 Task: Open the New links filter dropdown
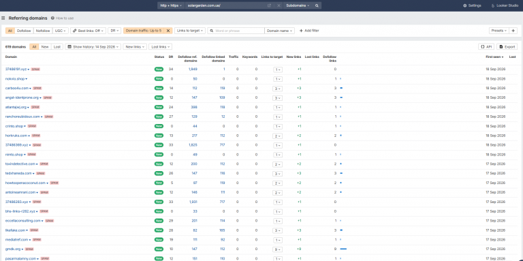coord(134,47)
